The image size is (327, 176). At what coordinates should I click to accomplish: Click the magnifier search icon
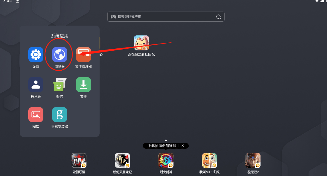click(x=218, y=17)
